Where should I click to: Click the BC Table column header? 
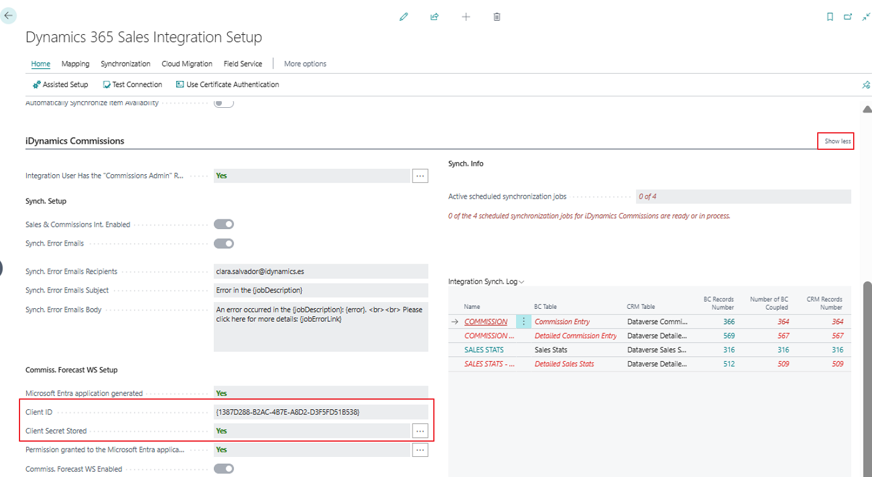tap(545, 306)
